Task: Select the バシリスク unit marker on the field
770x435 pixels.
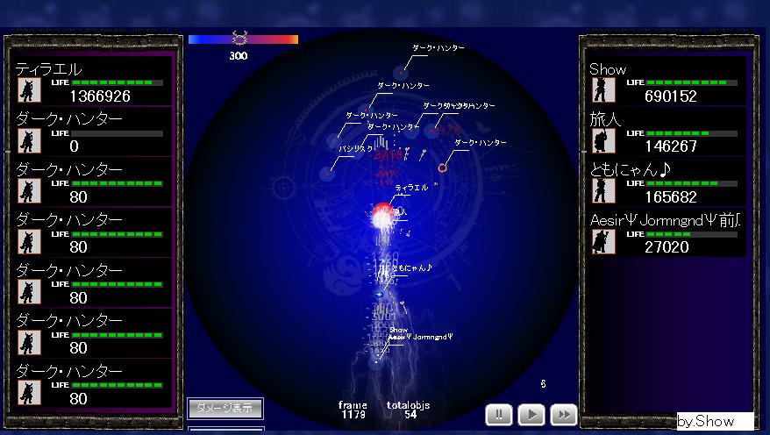Action: click(327, 173)
